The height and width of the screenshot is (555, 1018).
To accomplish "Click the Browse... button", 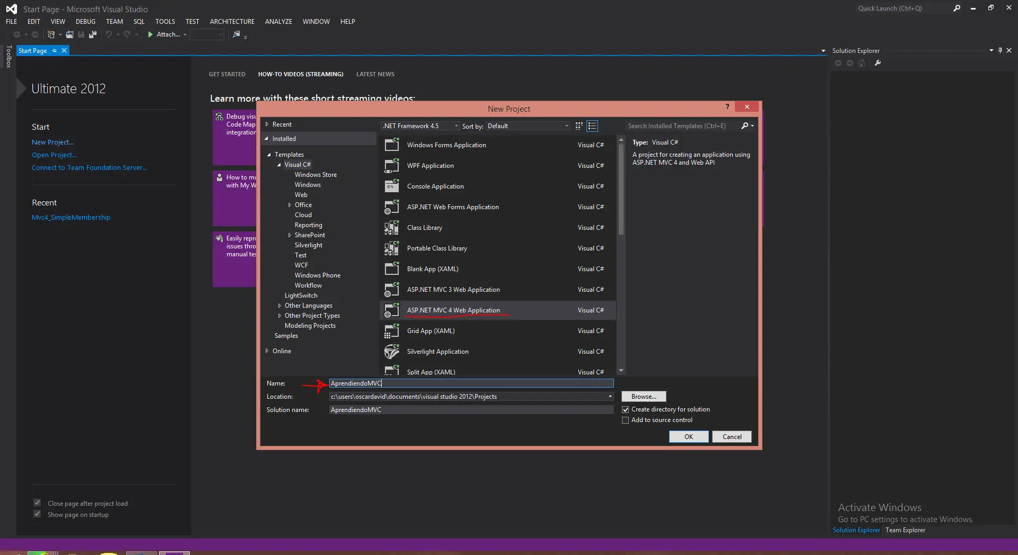I will (x=644, y=397).
